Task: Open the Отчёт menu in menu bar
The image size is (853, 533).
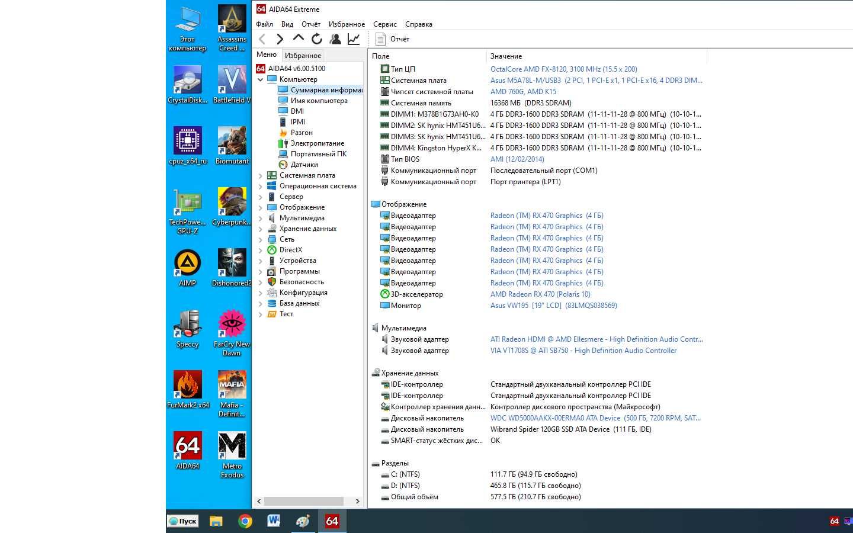Action: 311,24
